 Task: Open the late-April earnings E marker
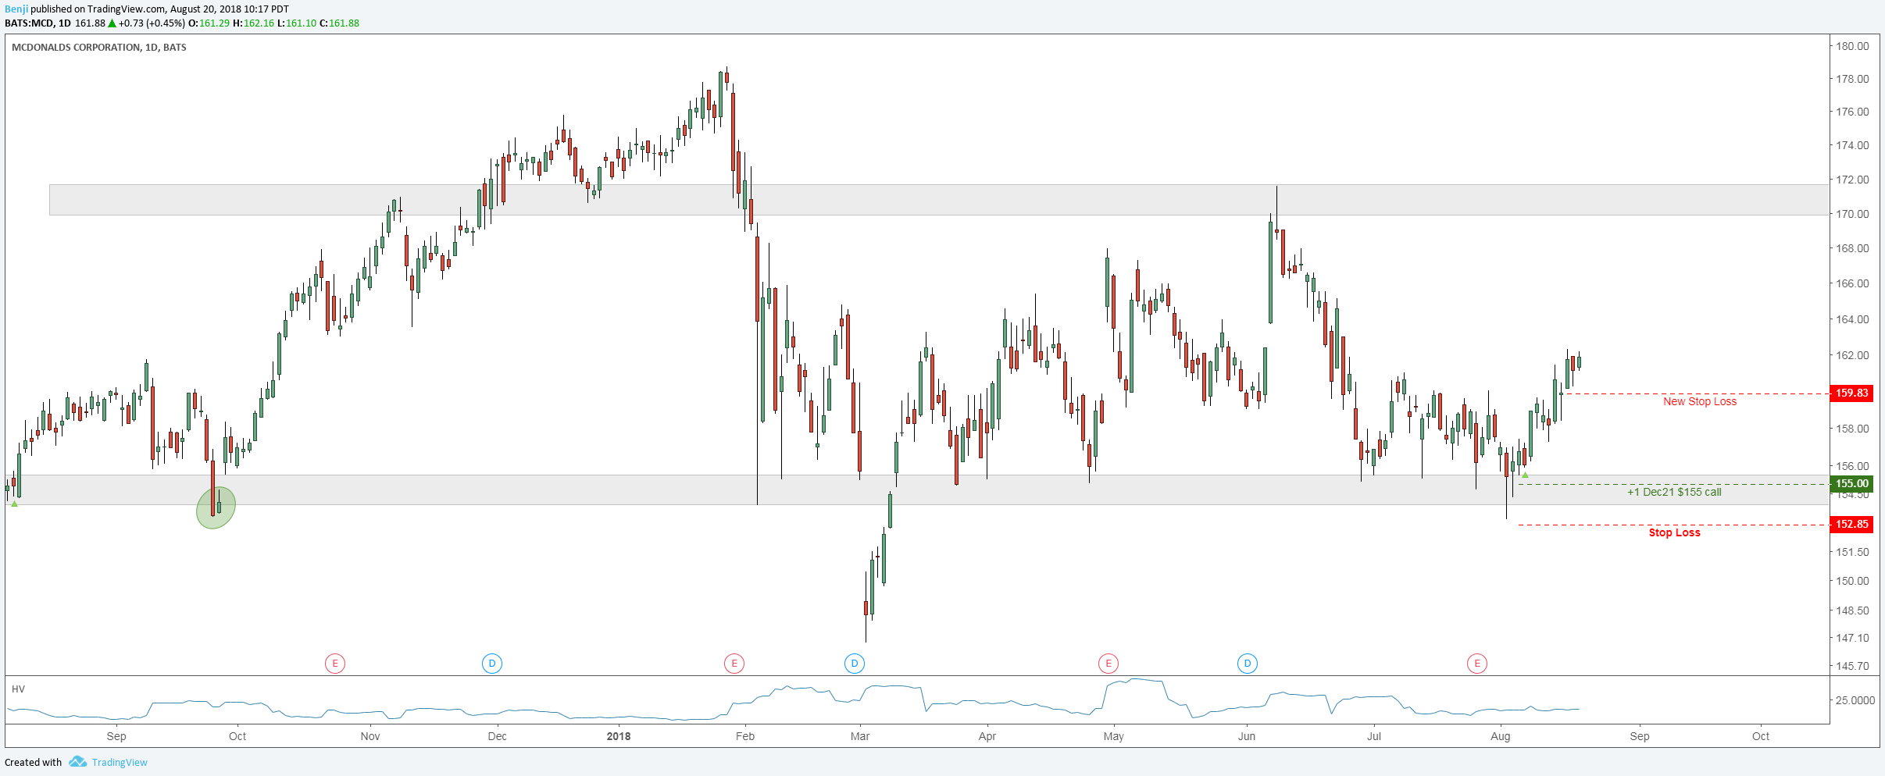(x=1109, y=664)
